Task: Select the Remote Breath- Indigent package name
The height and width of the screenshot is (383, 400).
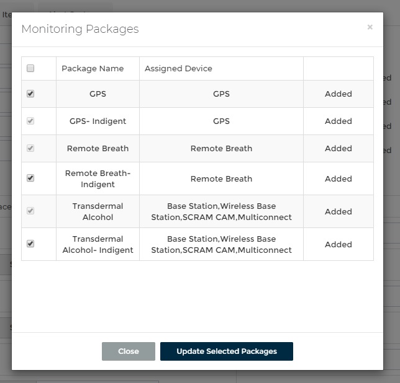Action: tap(98, 178)
